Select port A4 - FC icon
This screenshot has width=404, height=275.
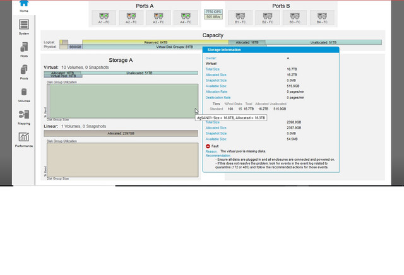(186, 16)
